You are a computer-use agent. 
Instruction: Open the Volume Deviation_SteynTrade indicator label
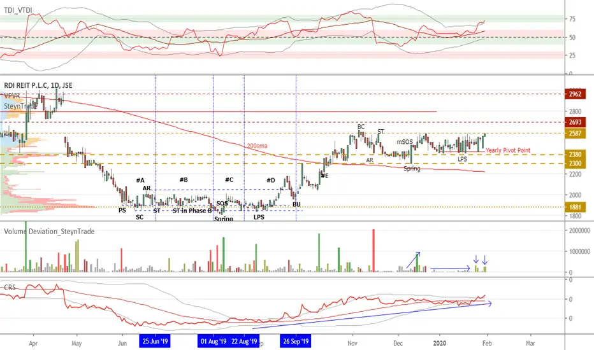(49, 231)
